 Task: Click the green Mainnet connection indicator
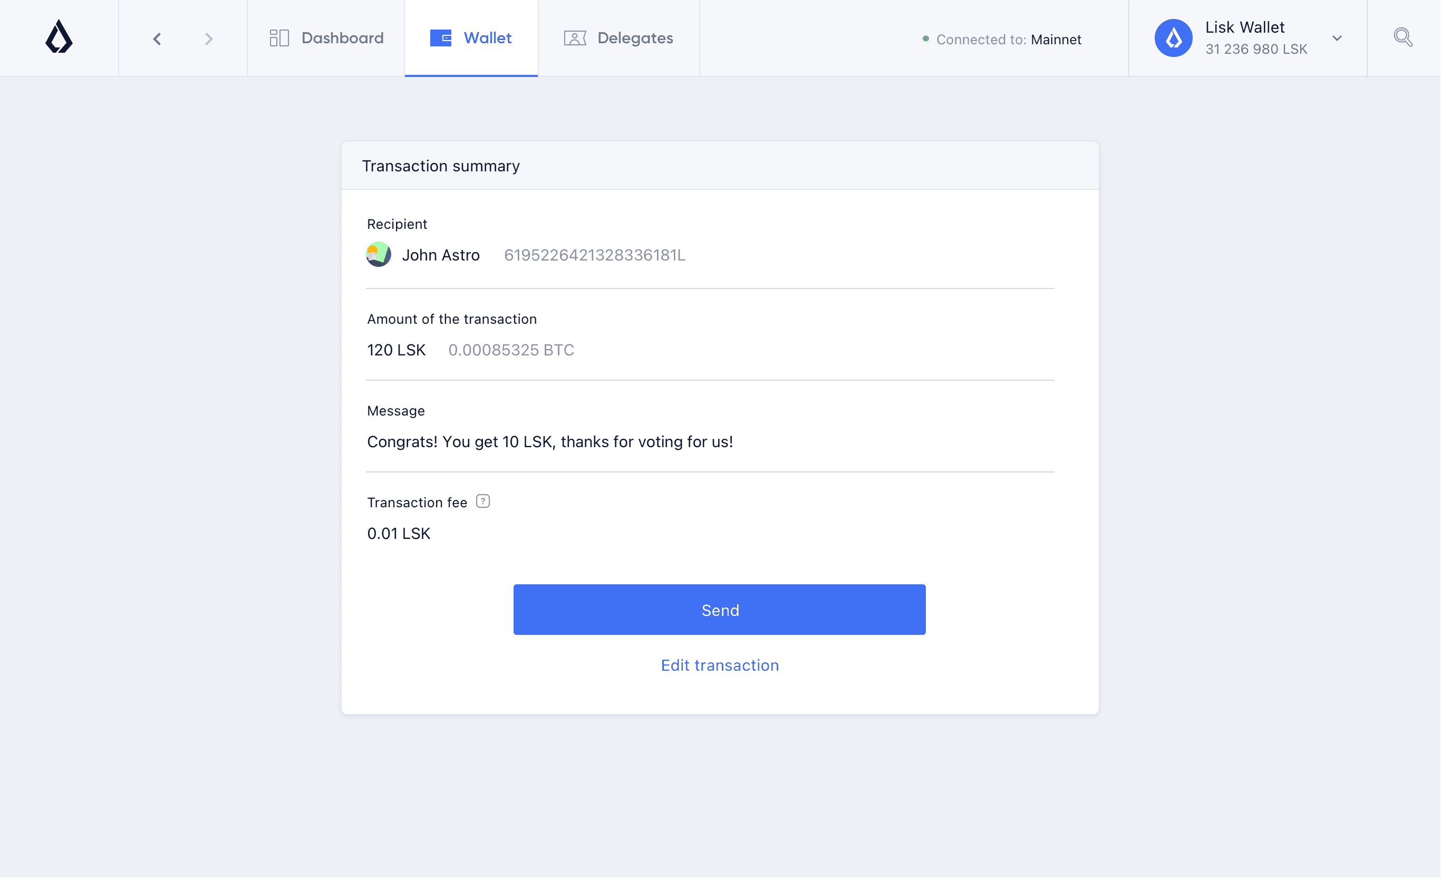pyautogui.click(x=925, y=39)
